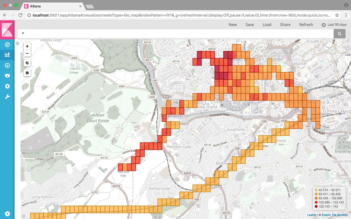Click the 42.714 – 62.571 legend swatch
The image size is (351, 219).
pyautogui.click(x=316, y=190)
